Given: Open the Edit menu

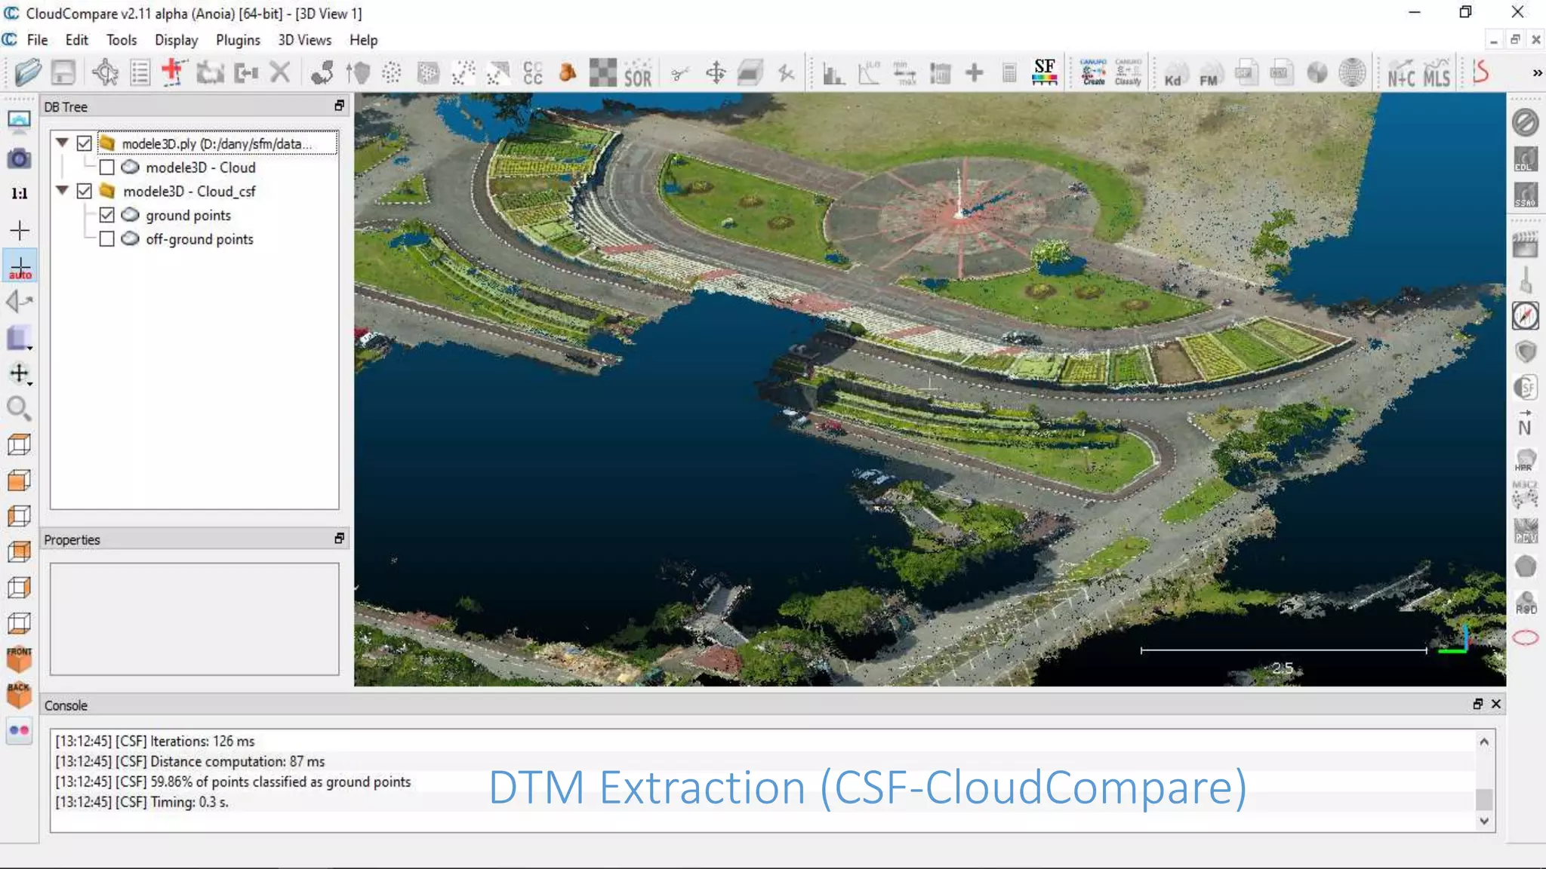Looking at the screenshot, I should (x=76, y=40).
